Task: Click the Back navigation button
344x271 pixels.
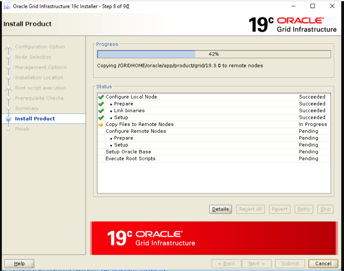Action: [x=226, y=264]
